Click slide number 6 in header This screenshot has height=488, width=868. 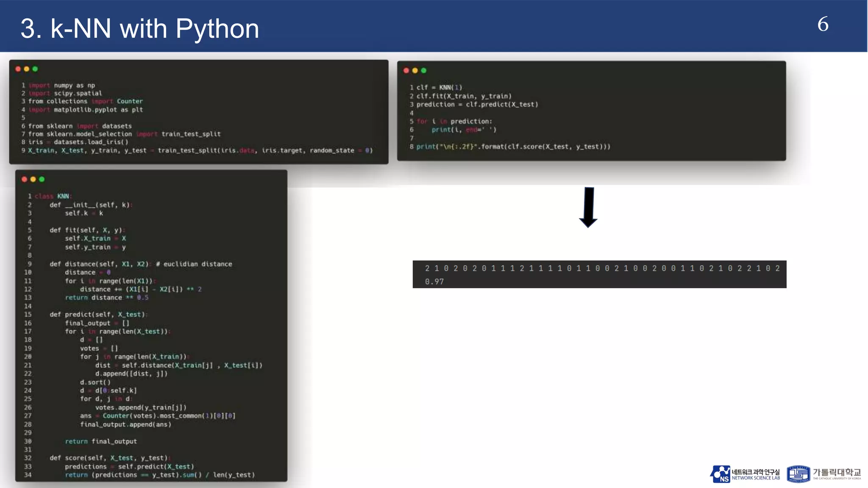pos(822,24)
